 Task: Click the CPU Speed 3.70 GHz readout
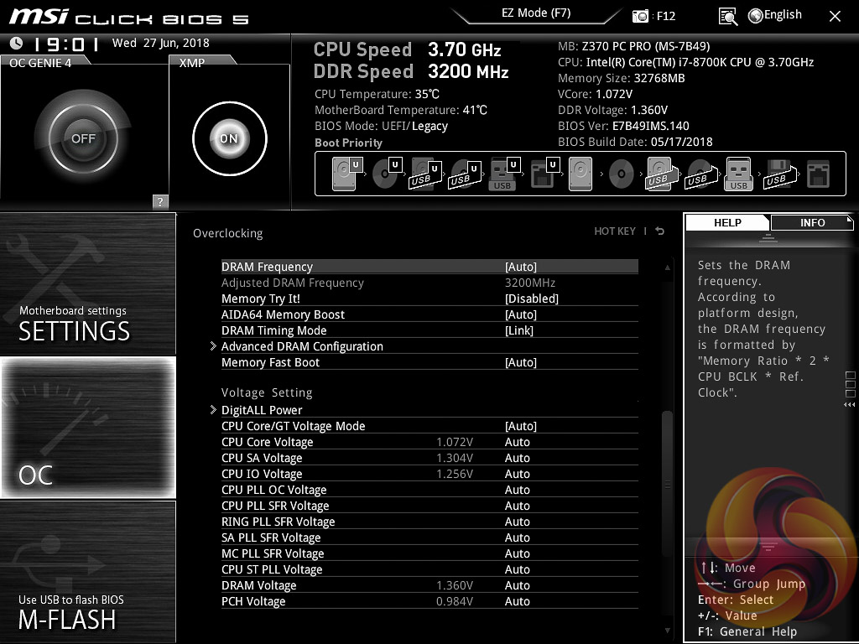(x=408, y=49)
